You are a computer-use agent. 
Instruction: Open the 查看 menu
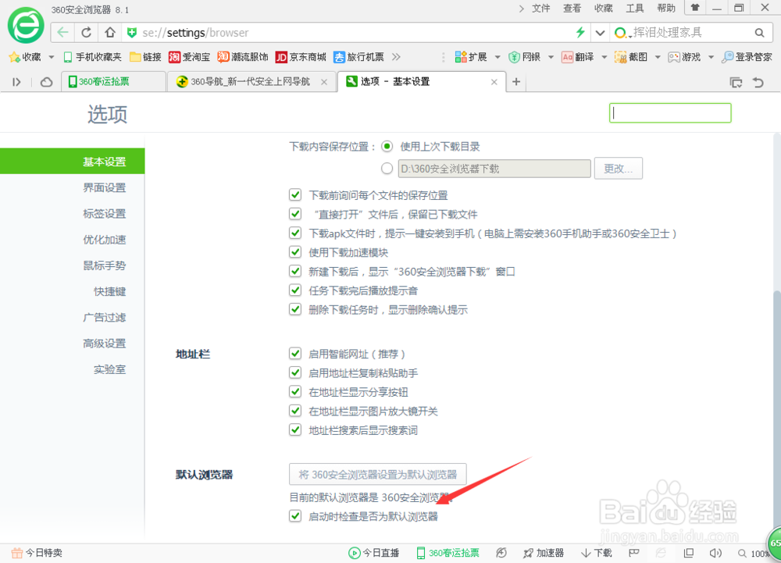[x=572, y=9]
